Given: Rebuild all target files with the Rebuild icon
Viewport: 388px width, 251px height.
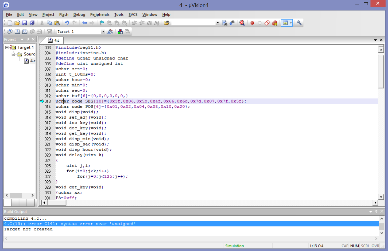Looking at the screenshot, I should coord(25,32).
